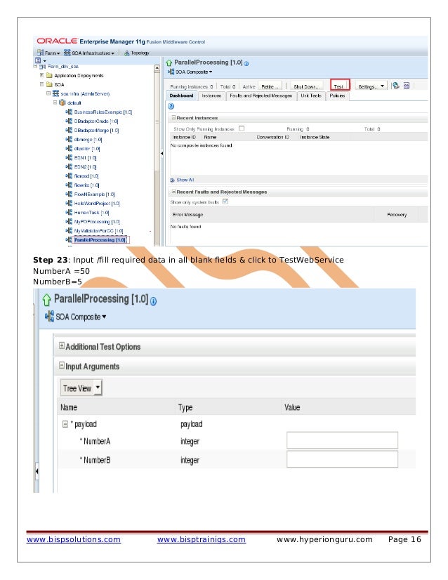Click the FlowNExample composite icon
Screen dimensions: 448x580
[69, 195]
